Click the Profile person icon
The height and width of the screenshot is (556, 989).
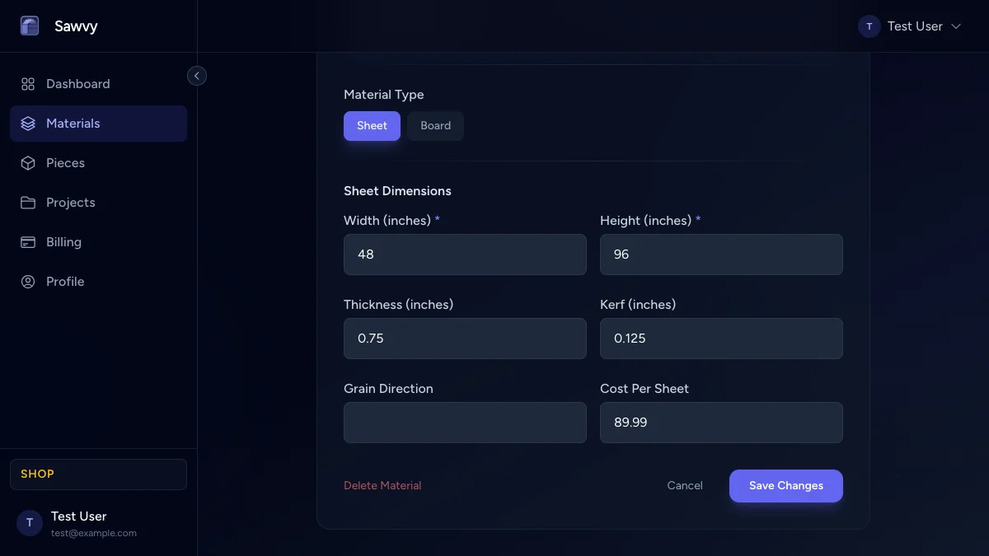coord(28,282)
